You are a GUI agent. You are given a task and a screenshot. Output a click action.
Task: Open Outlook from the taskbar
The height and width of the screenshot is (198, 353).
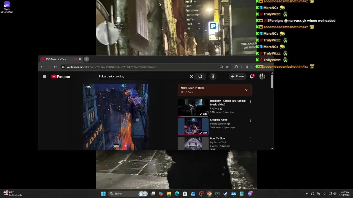[x=193, y=194]
